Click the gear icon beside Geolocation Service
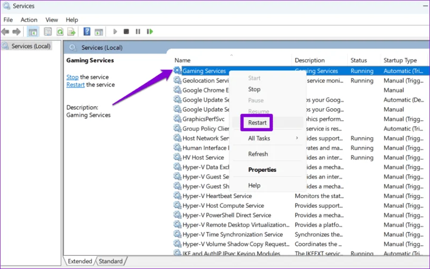The width and height of the screenshot is (430, 269). [177, 80]
